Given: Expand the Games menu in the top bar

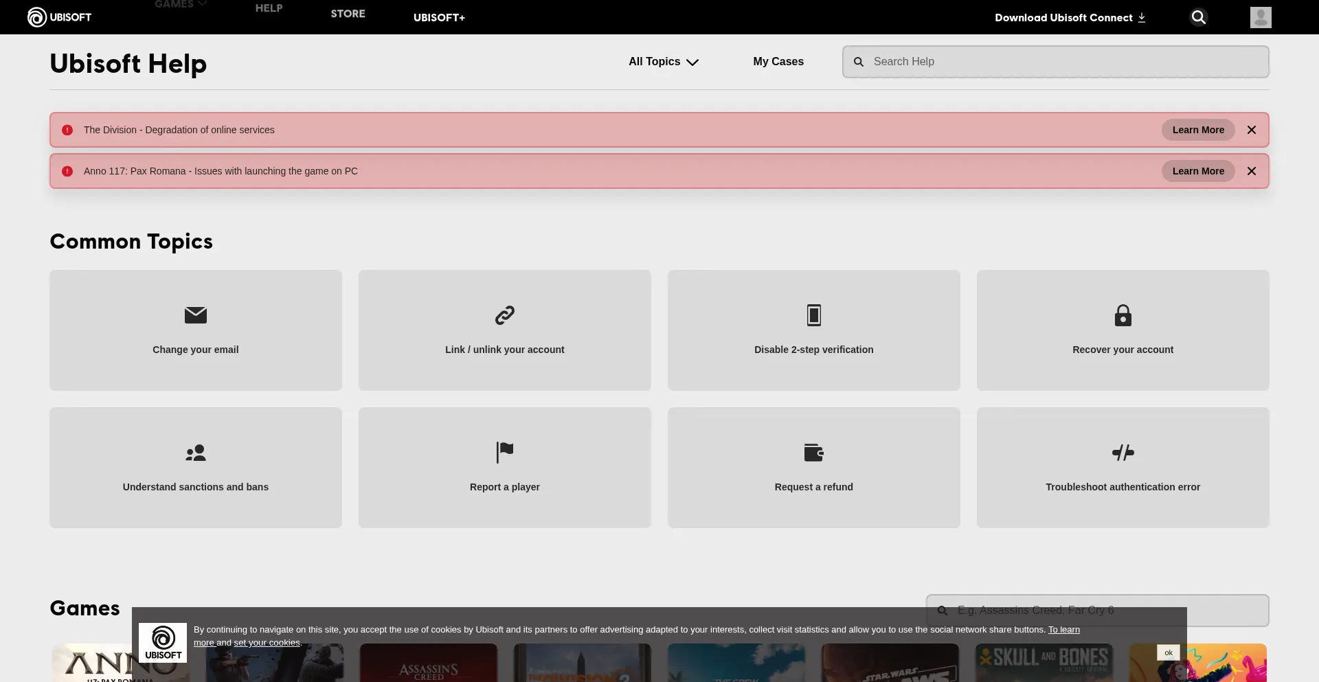Looking at the screenshot, I should [180, 5].
